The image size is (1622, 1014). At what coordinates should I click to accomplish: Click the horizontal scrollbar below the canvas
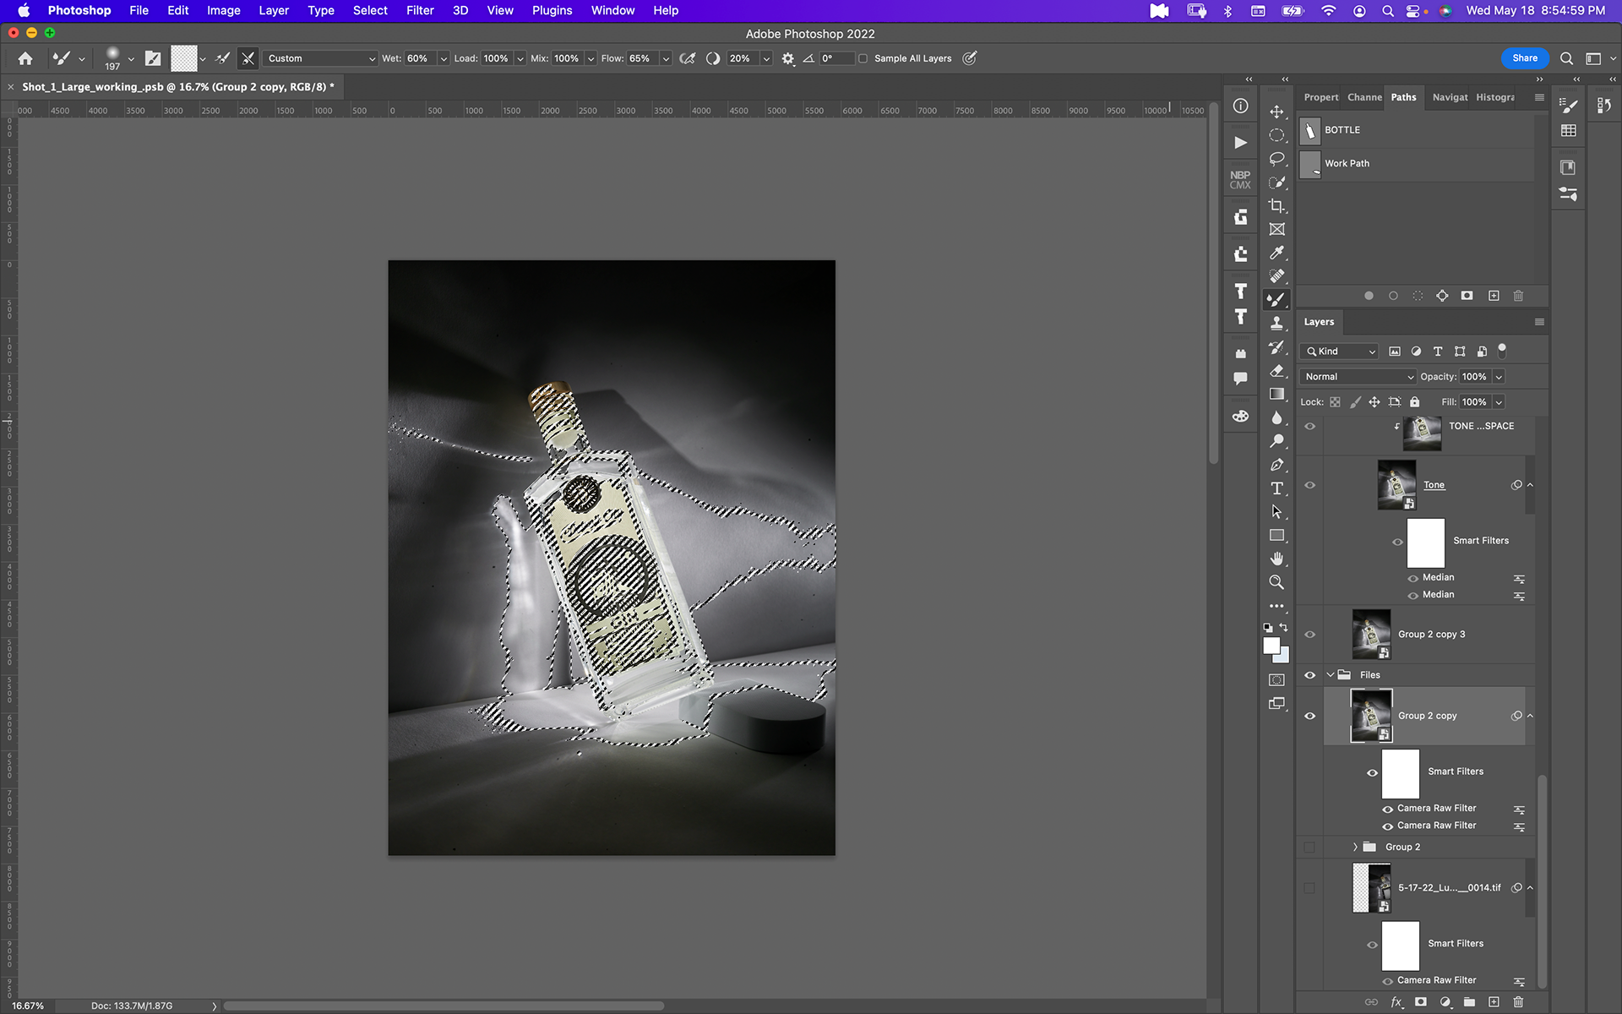click(x=444, y=1006)
